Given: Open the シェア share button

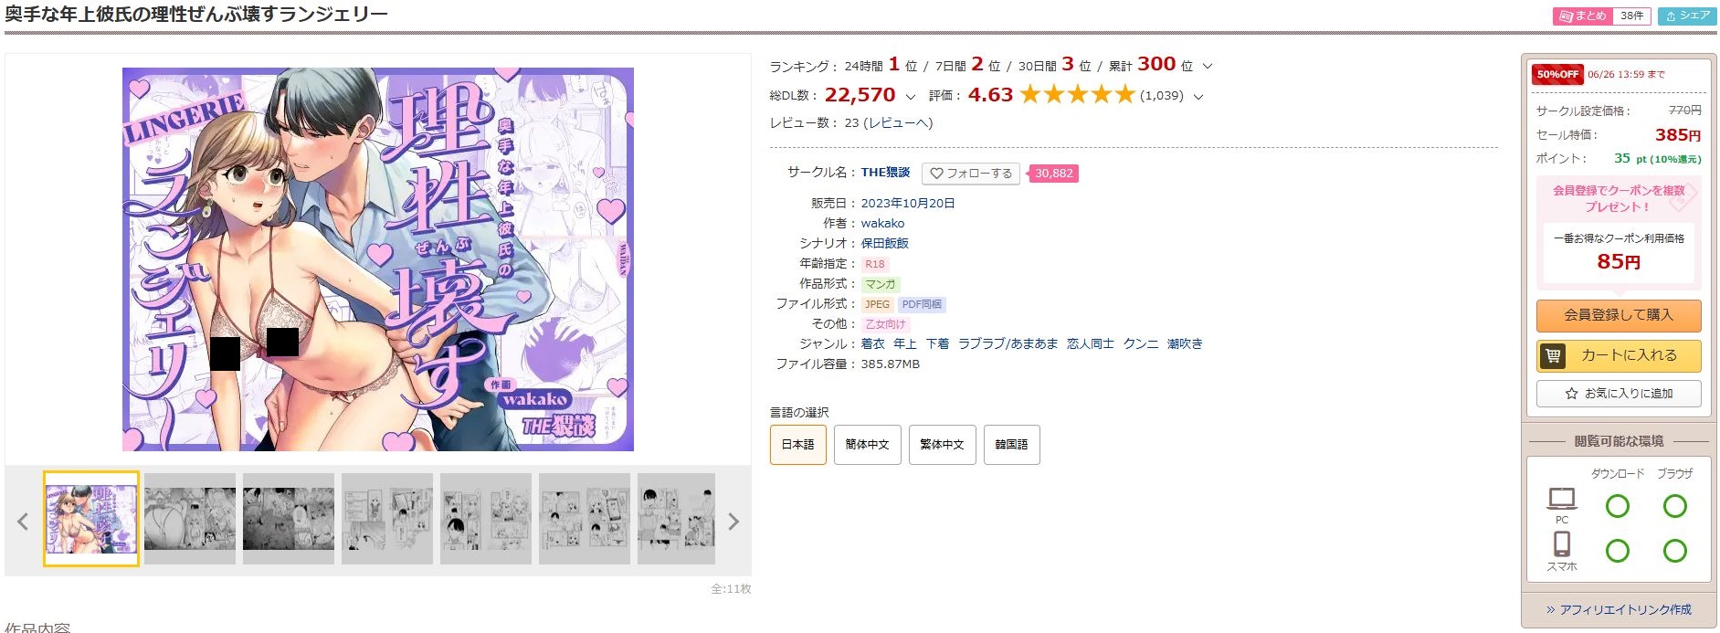Looking at the screenshot, I should [1687, 16].
